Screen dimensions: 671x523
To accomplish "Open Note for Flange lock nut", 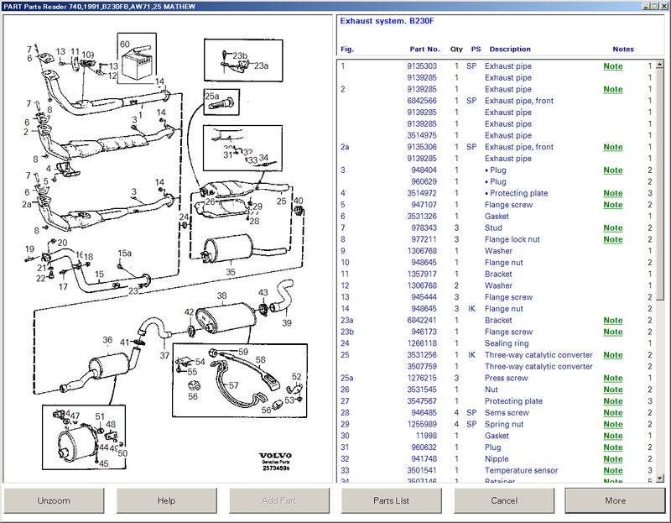I will pos(612,240).
